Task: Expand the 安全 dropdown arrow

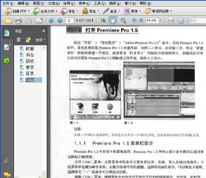Action: coord(98,11)
